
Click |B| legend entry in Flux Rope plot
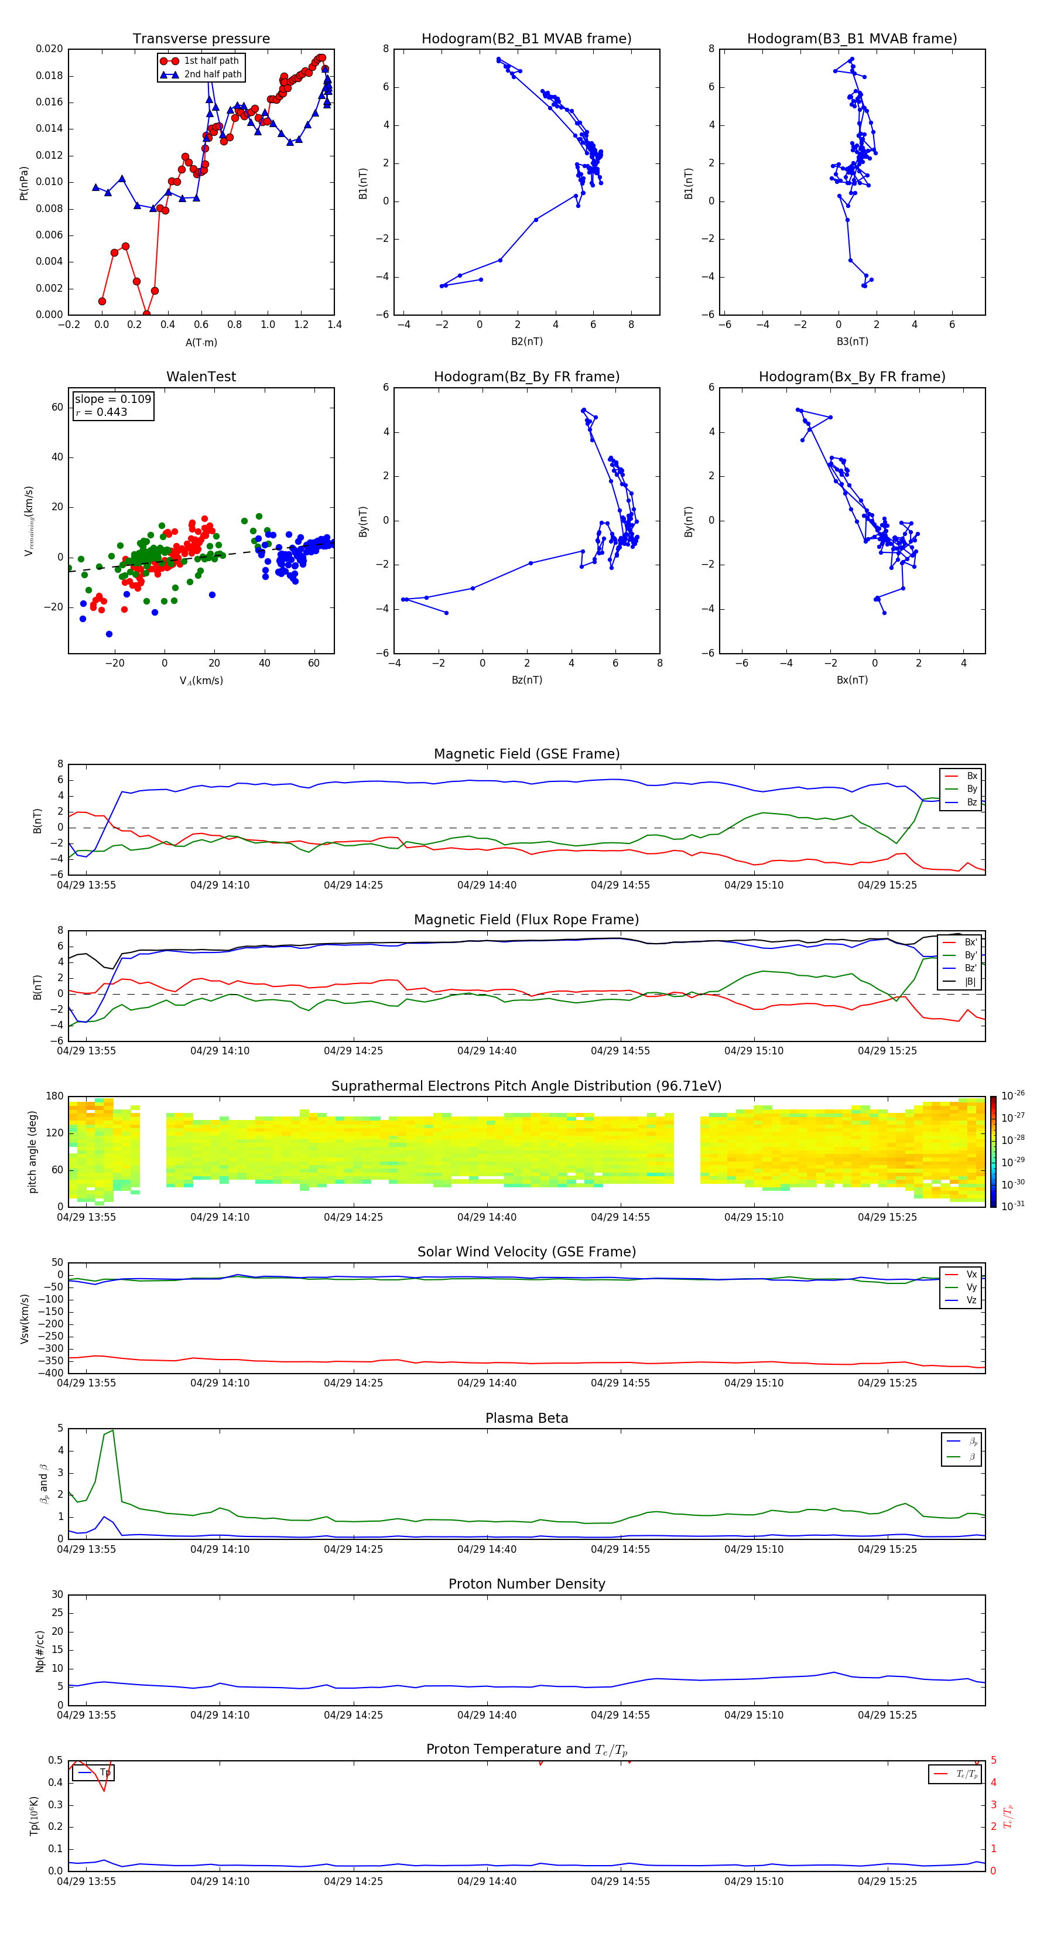[x=960, y=982]
